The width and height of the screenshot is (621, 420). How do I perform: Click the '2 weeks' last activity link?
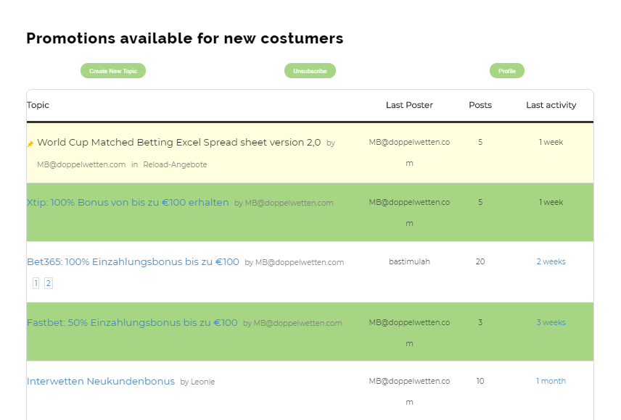click(551, 261)
